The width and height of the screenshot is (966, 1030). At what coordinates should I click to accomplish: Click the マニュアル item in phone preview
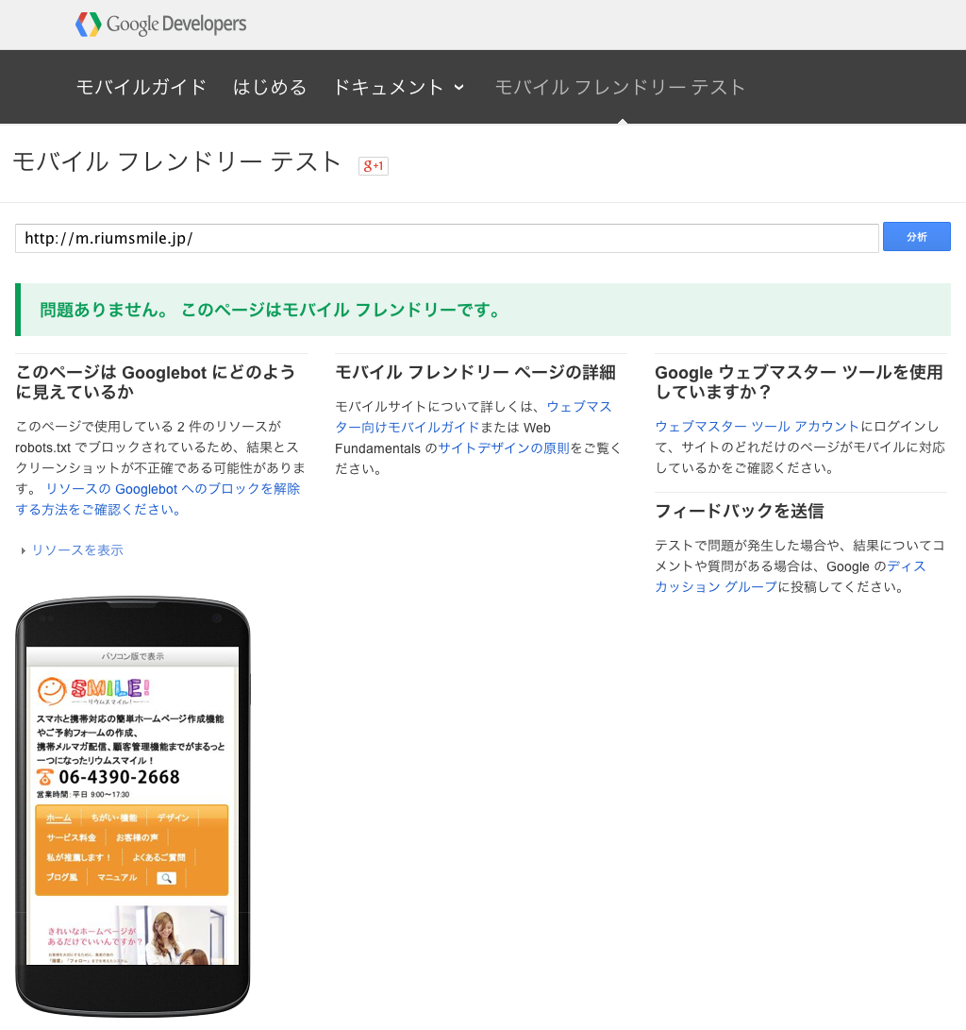coord(117,878)
